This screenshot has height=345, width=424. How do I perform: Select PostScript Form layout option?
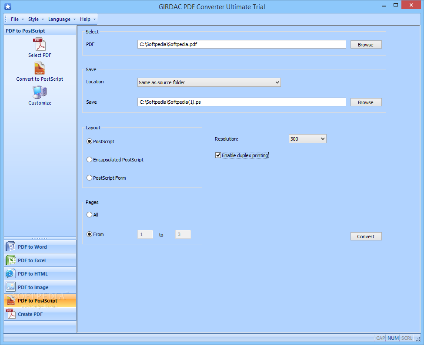[x=89, y=178]
